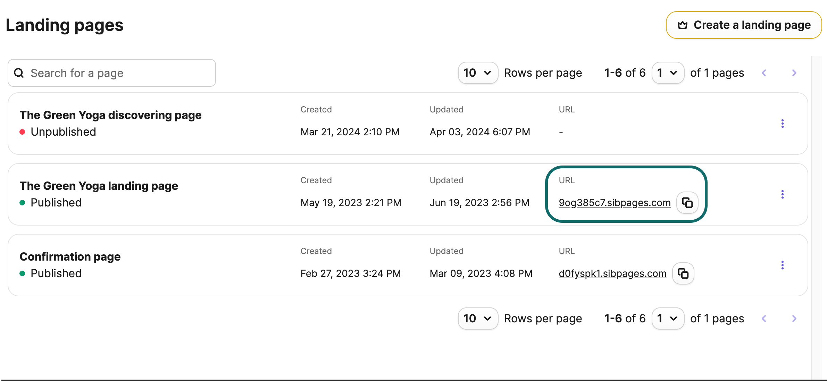Image resolution: width=827 pixels, height=381 pixels.
Task: Go to next page using bottom arrow
Action: tap(794, 319)
